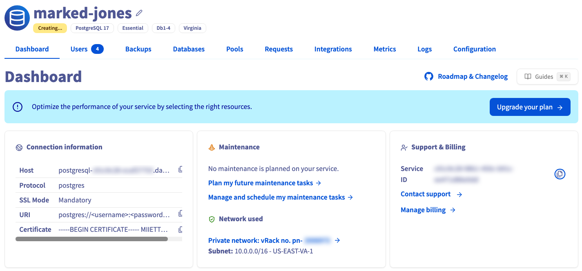Click the arrow after Manage billing
582x271 pixels.
tap(453, 210)
